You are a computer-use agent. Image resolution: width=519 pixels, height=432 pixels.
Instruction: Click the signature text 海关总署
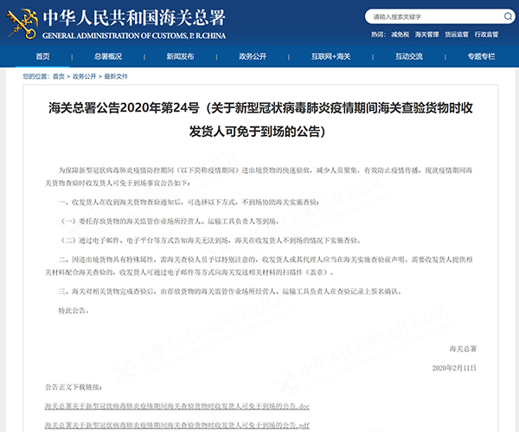463,349
